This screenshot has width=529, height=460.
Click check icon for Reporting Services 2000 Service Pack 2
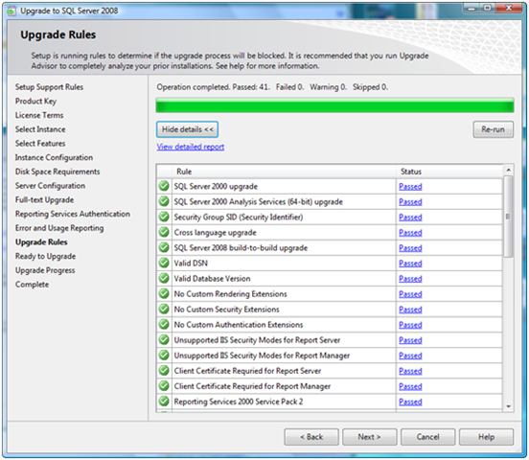tap(164, 402)
